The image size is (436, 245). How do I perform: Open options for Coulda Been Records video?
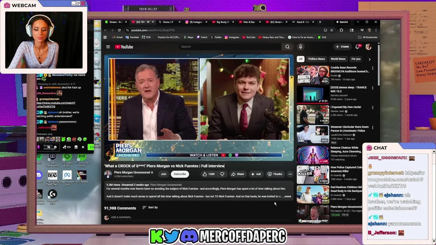click(x=372, y=68)
